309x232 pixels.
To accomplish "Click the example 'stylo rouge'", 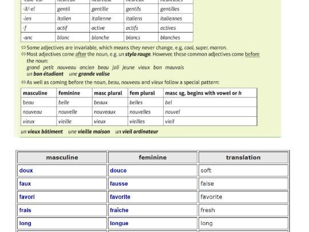I will (x=138, y=54).
